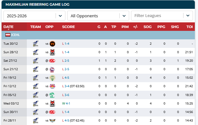Click the Red Bull opponent logo on Fri 12/12
Image resolution: width=198 pixels, height=125 pixels.
(x=52, y=86)
